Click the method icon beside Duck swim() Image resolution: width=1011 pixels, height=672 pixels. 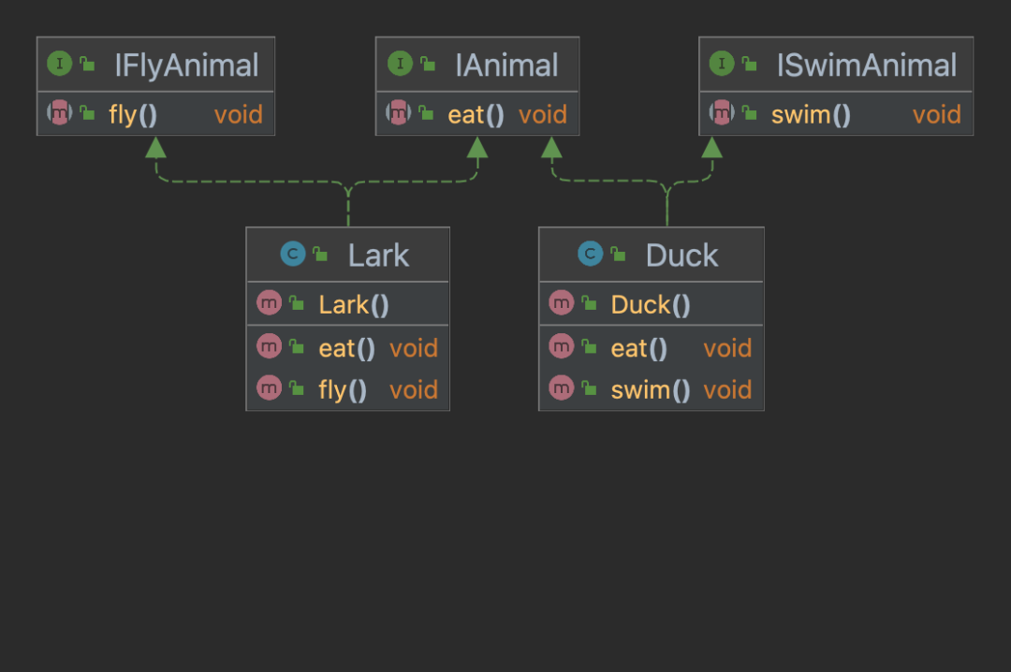coord(562,387)
